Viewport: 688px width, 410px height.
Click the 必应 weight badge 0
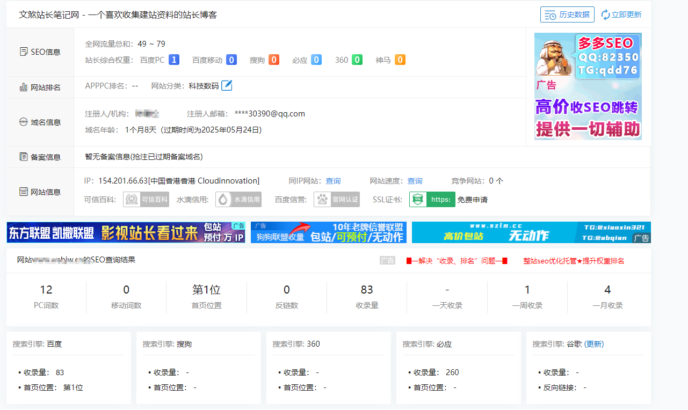316,60
